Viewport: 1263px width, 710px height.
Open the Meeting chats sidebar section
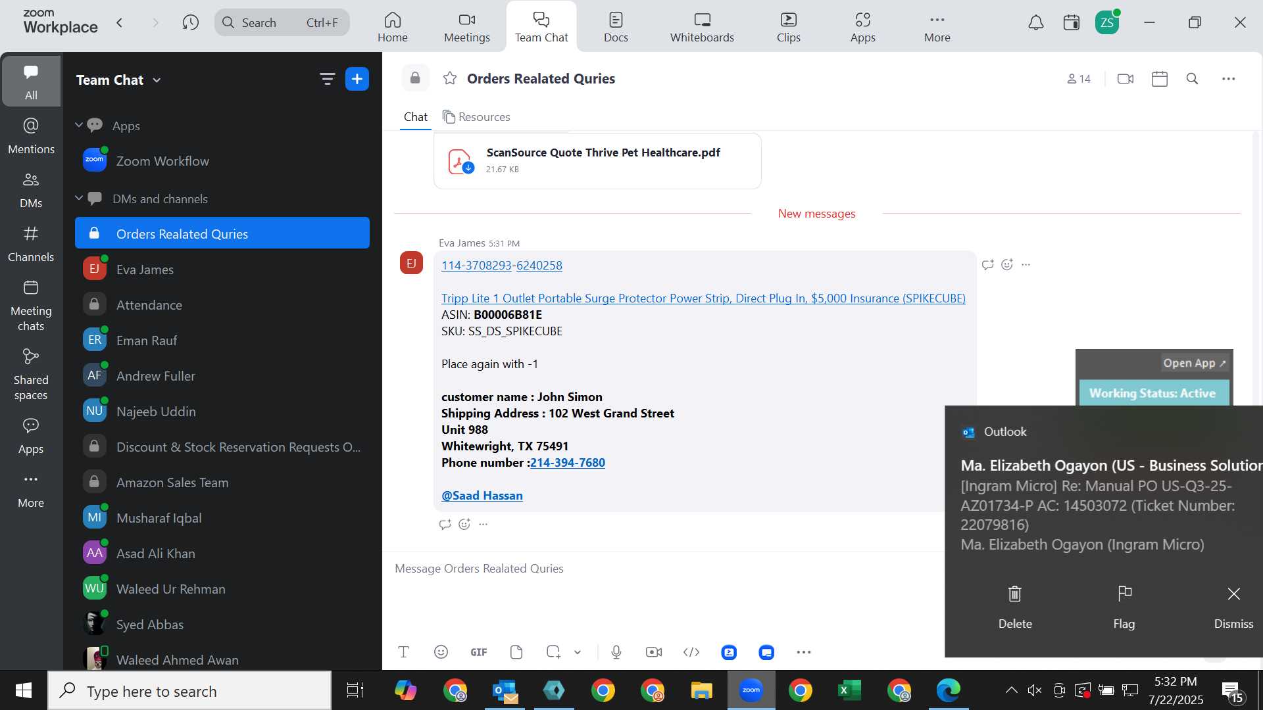pos(31,306)
